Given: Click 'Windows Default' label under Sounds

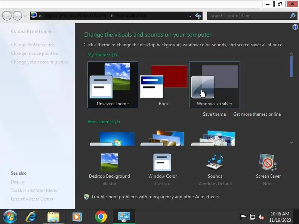Looking at the screenshot, I should pyautogui.click(x=215, y=184).
